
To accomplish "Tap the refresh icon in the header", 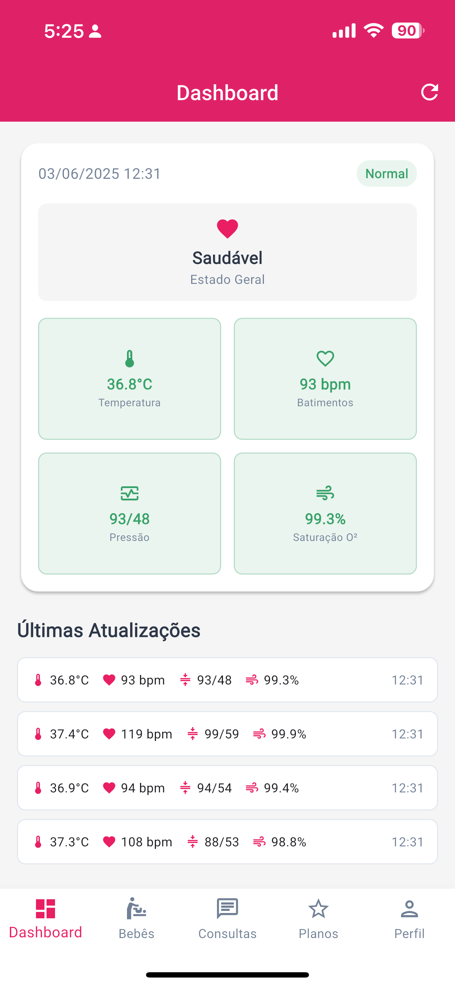I will click(x=429, y=92).
